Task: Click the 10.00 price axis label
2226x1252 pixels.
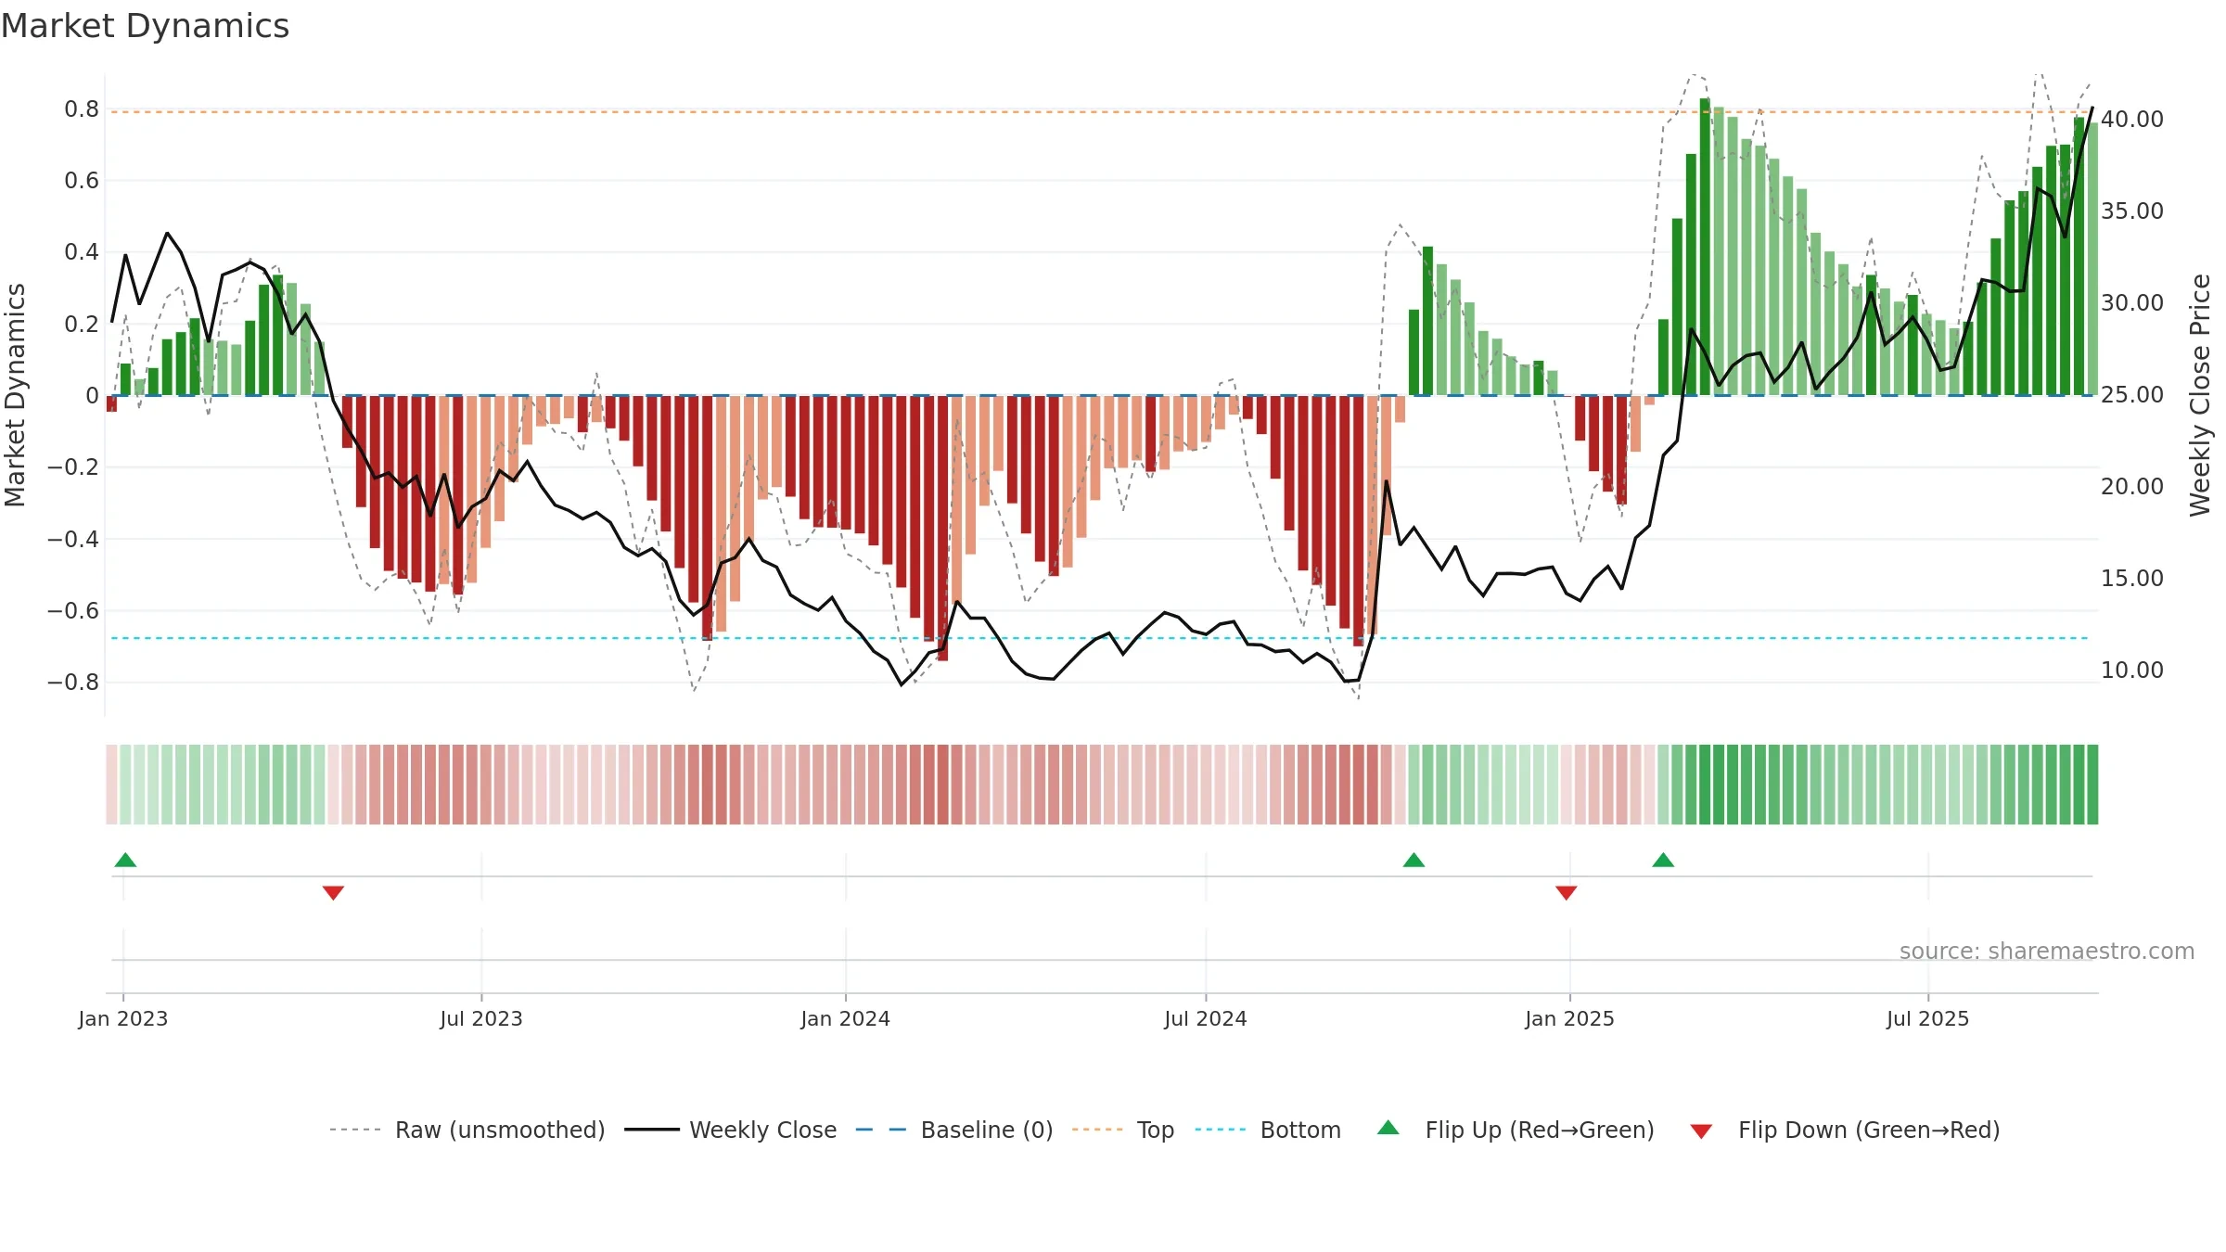Action: click(2132, 671)
